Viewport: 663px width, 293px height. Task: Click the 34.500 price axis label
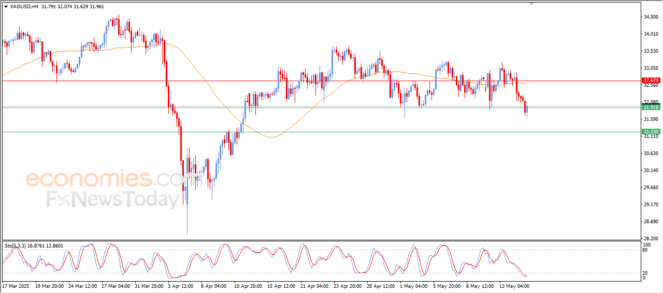tap(651, 17)
